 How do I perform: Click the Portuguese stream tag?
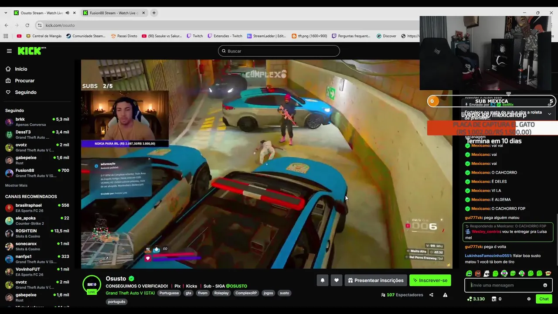169,293
